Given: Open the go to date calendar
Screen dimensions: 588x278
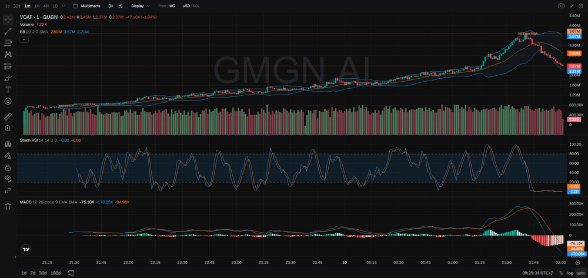Looking at the screenshot, I should click(x=71, y=273).
